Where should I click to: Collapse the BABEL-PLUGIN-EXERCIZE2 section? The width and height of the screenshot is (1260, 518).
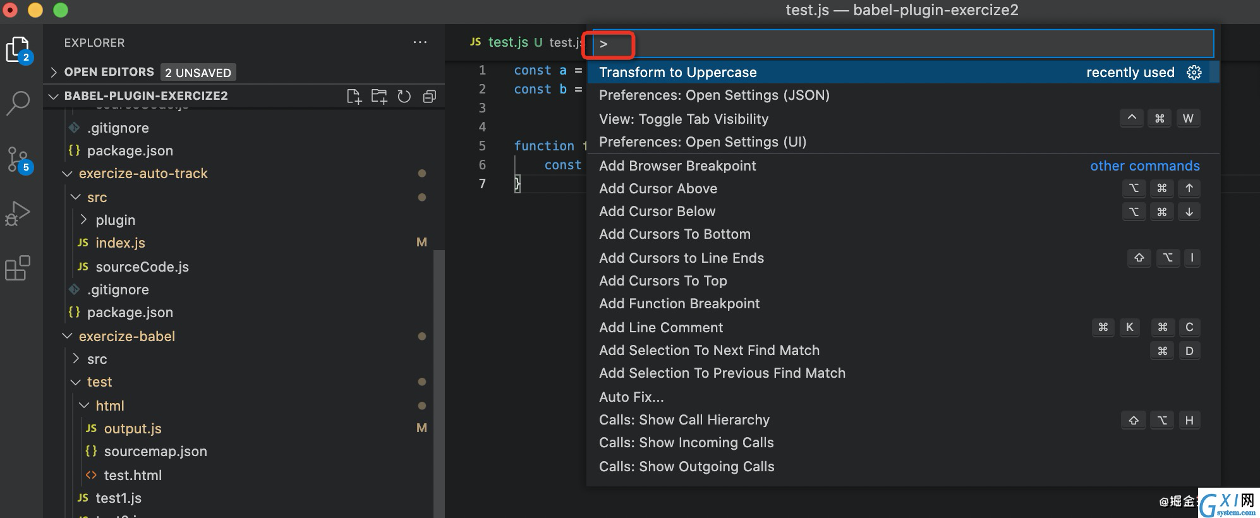pos(54,96)
